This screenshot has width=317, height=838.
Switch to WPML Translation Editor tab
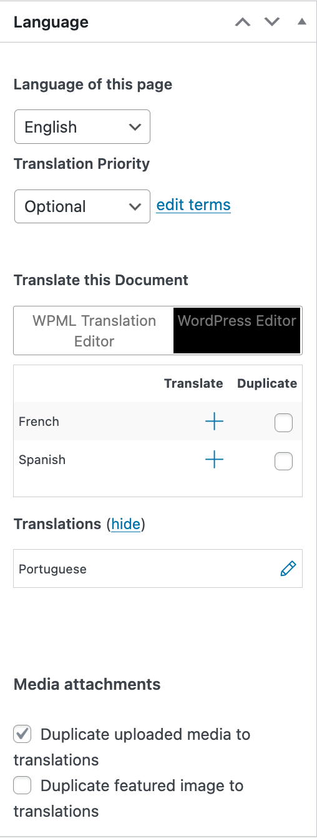pyautogui.click(x=94, y=331)
